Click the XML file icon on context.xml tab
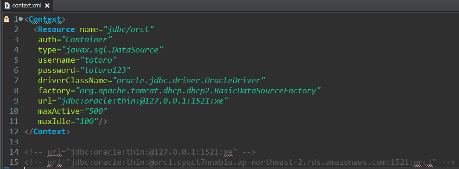Image resolution: width=459 pixels, height=169 pixels. click(7, 6)
